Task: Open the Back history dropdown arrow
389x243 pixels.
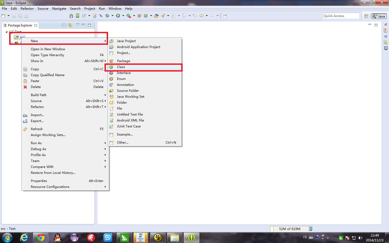Action: 207,16
